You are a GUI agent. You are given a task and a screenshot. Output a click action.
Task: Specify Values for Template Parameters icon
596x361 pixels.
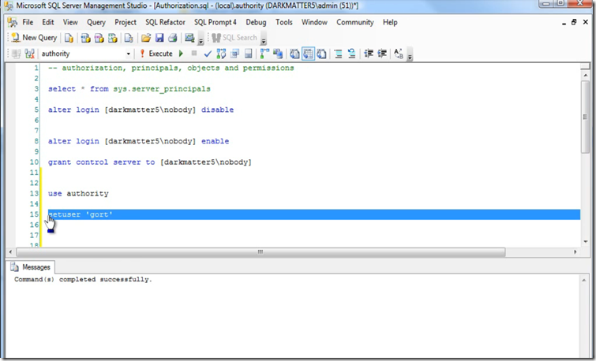399,54
